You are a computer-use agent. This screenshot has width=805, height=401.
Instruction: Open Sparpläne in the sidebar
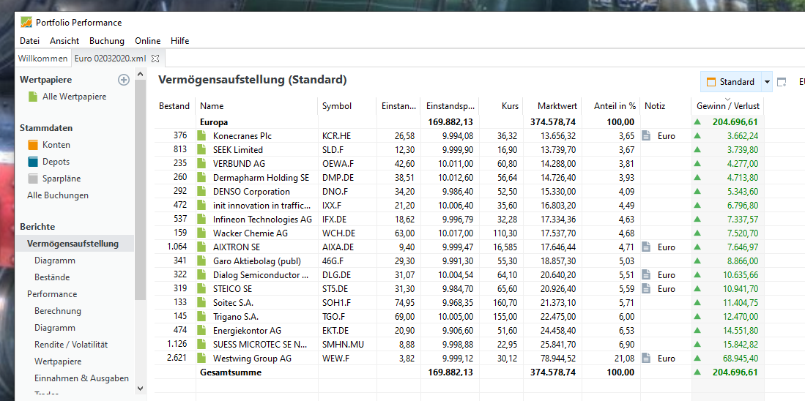[x=62, y=179]
